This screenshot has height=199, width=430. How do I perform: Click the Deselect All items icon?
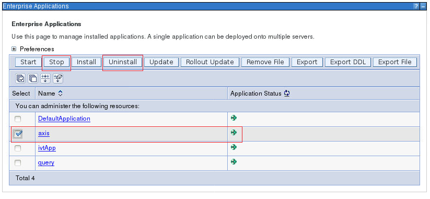(x=33, y=79)
